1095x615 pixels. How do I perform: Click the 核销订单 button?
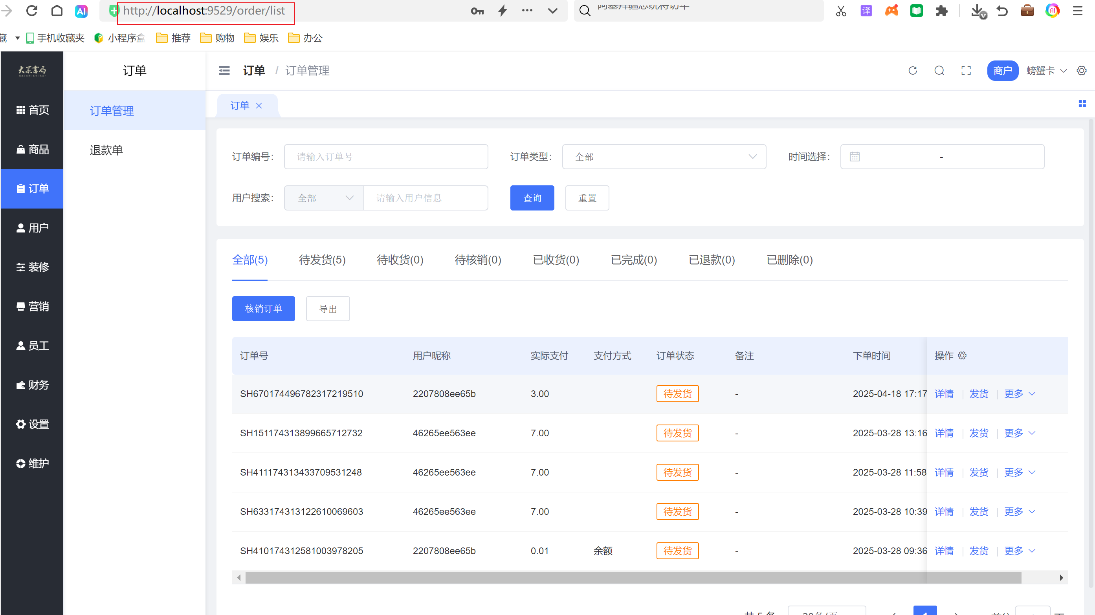(263, 309)
